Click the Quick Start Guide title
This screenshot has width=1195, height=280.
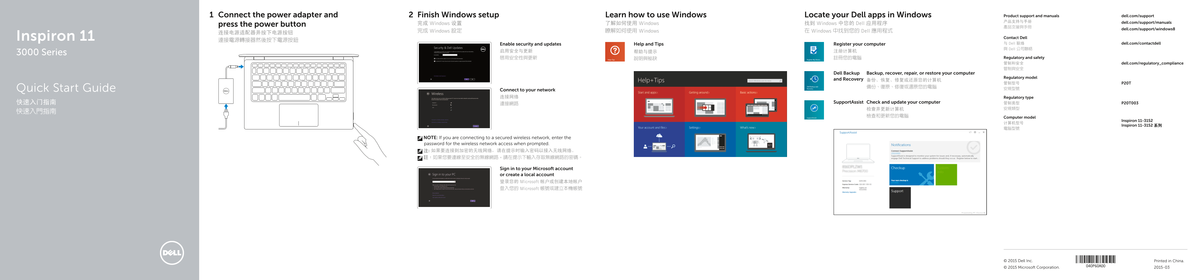click(66, 88)
